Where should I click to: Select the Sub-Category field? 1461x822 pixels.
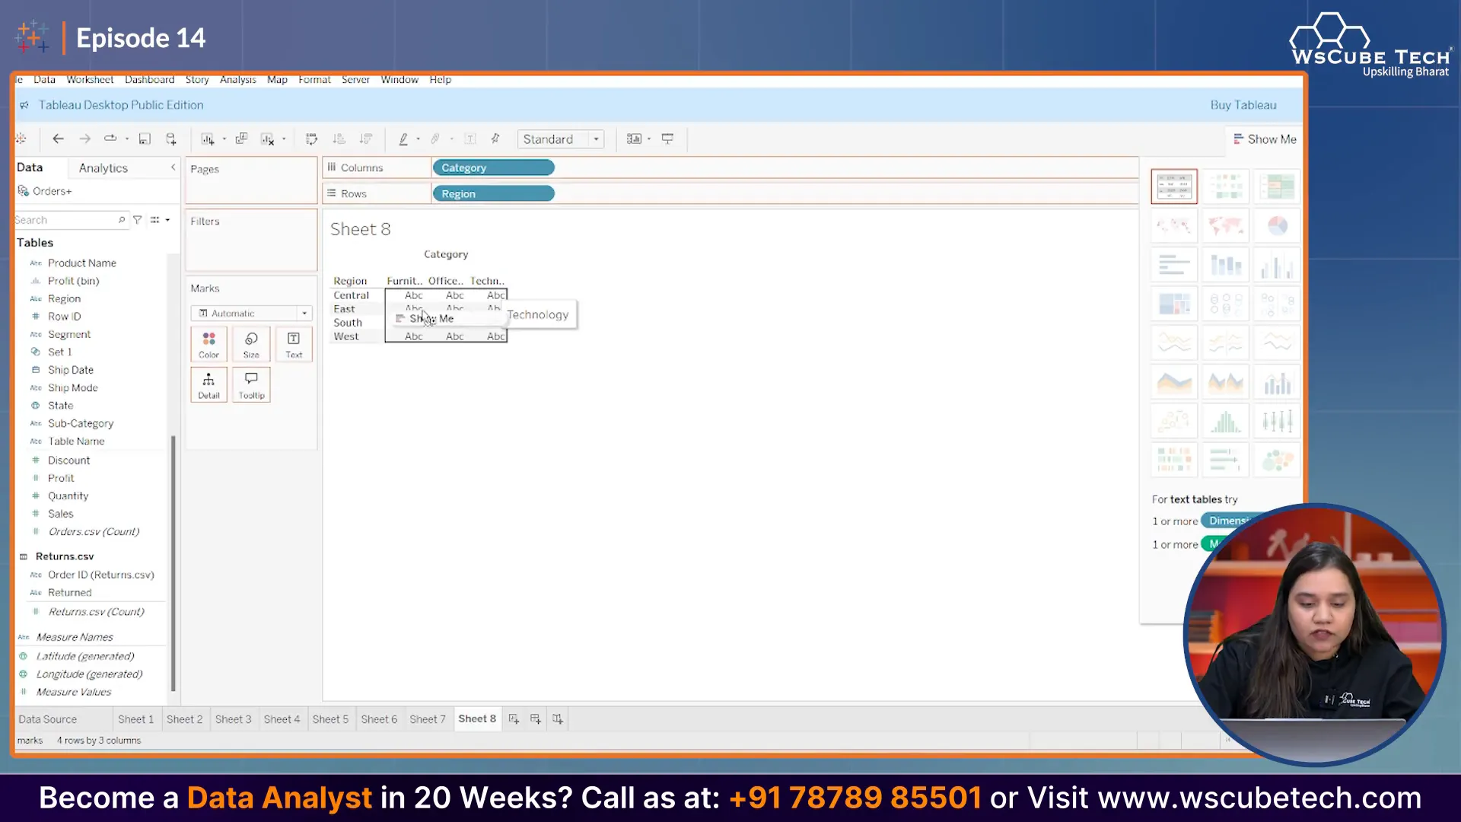(x=81, y=423)
